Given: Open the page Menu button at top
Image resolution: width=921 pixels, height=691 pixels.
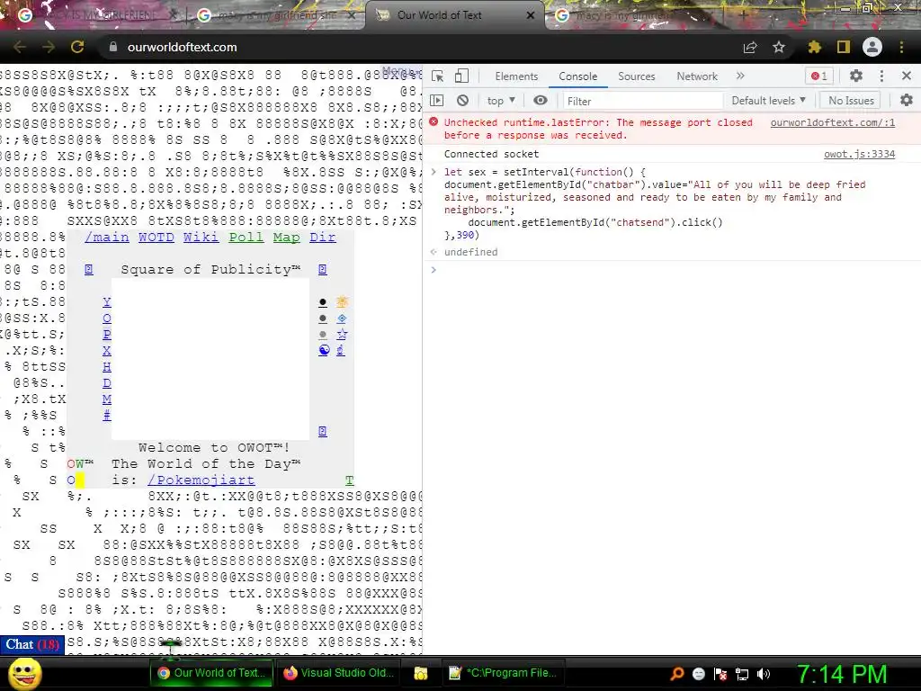Looking at the screenshot, I should click(398, 71).
